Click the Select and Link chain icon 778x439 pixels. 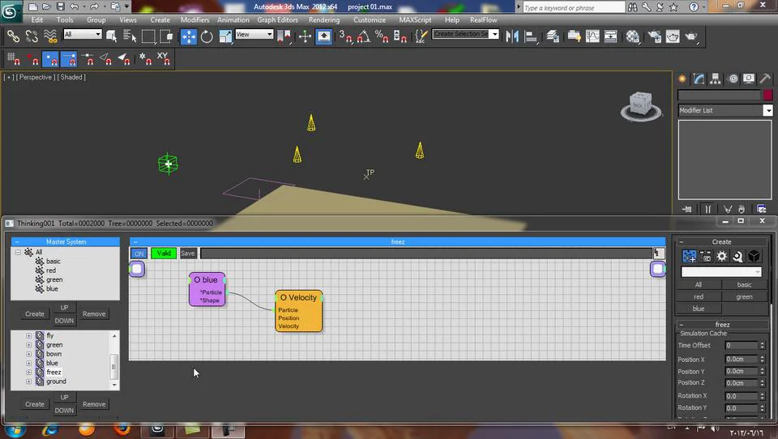13,36
